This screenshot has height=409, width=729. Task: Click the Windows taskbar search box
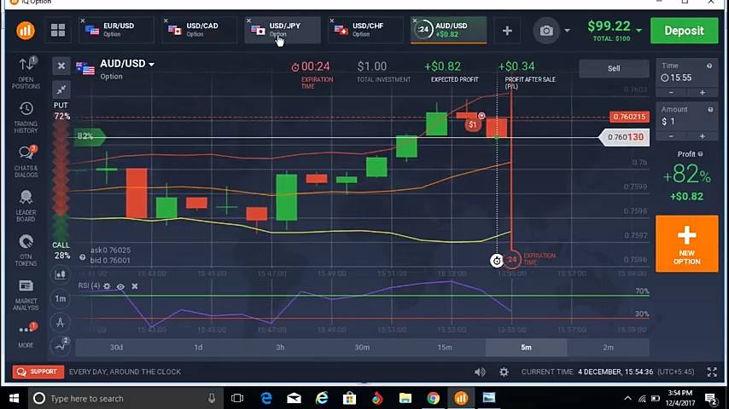click(x=125, y=398)
